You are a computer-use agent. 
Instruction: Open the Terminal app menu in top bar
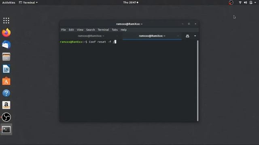(x=28, y=2)
